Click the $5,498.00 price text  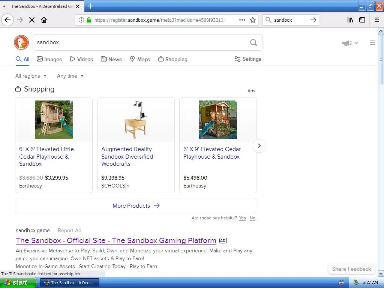[195, 178]
